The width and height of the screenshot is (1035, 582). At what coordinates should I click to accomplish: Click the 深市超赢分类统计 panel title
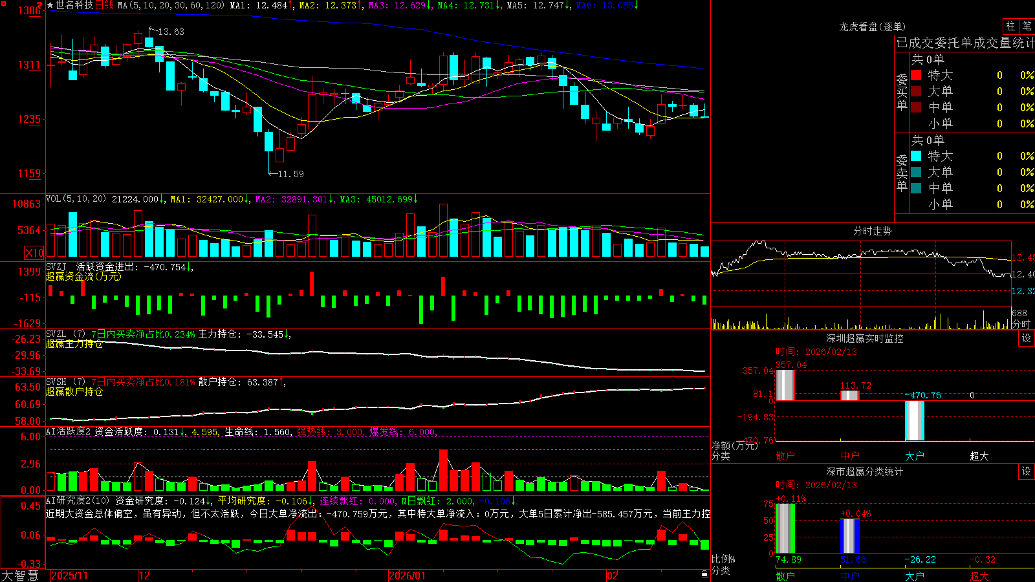865,471
